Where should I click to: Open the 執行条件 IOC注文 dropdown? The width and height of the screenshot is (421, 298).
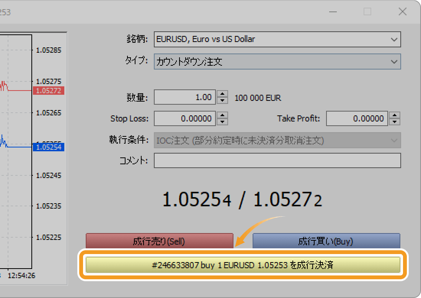click(x=277, y=141)
